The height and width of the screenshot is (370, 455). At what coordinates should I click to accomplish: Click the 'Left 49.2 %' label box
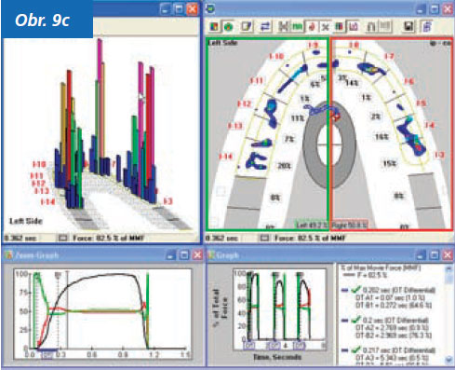312,225
